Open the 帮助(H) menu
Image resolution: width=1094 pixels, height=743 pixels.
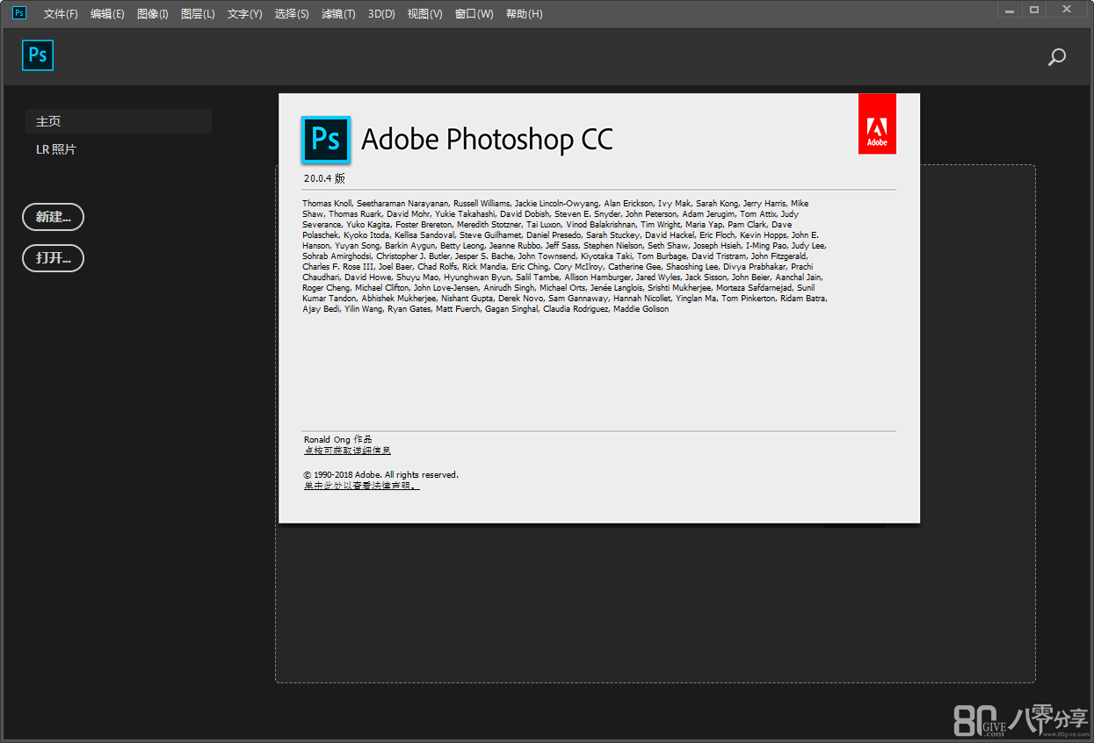(525, 14)
